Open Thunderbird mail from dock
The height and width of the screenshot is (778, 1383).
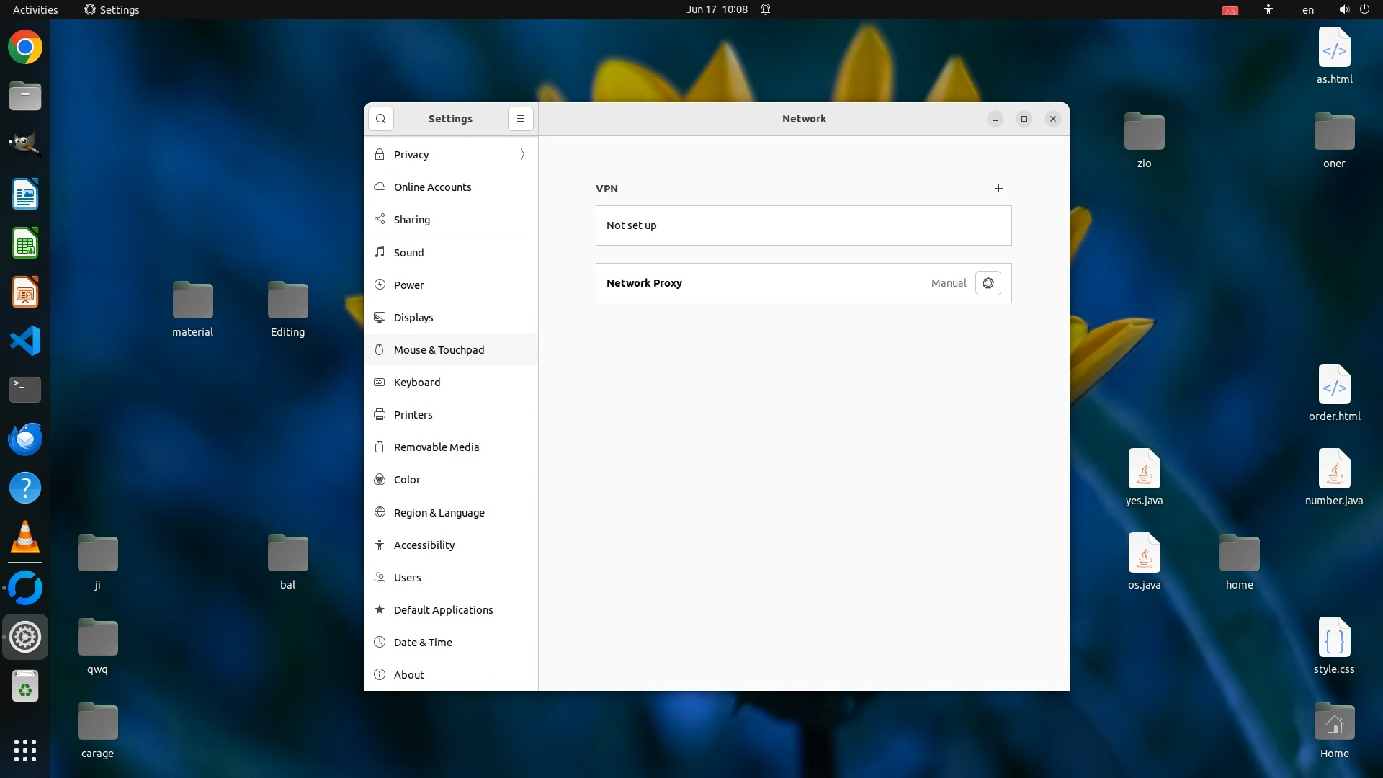(x=25, y=439)
